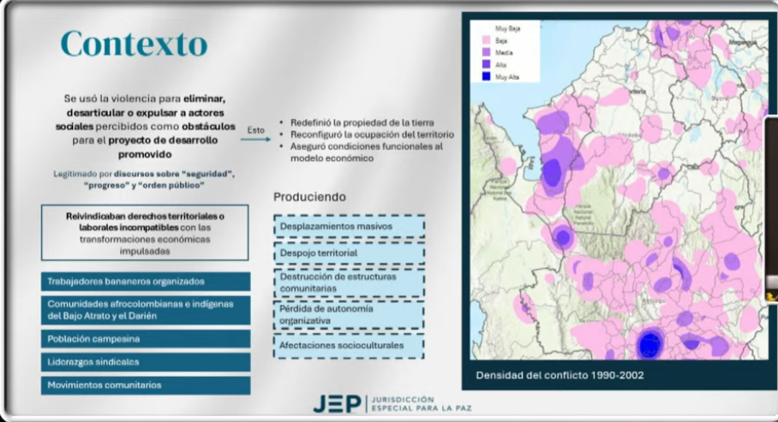
Task: Click the Liderazgos sindicales bar
Action: (x=145, y=362)
